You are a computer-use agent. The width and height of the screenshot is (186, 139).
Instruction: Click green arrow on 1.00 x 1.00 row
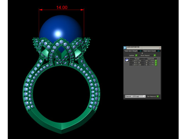pos(156,65)
